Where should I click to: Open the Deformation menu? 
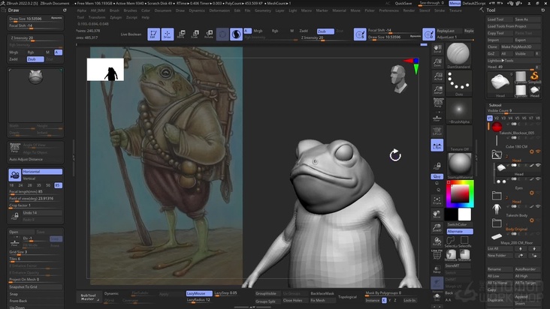coord(219,10)
